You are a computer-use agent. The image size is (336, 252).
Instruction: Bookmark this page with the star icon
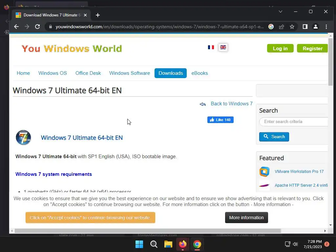tap(292, 27)
